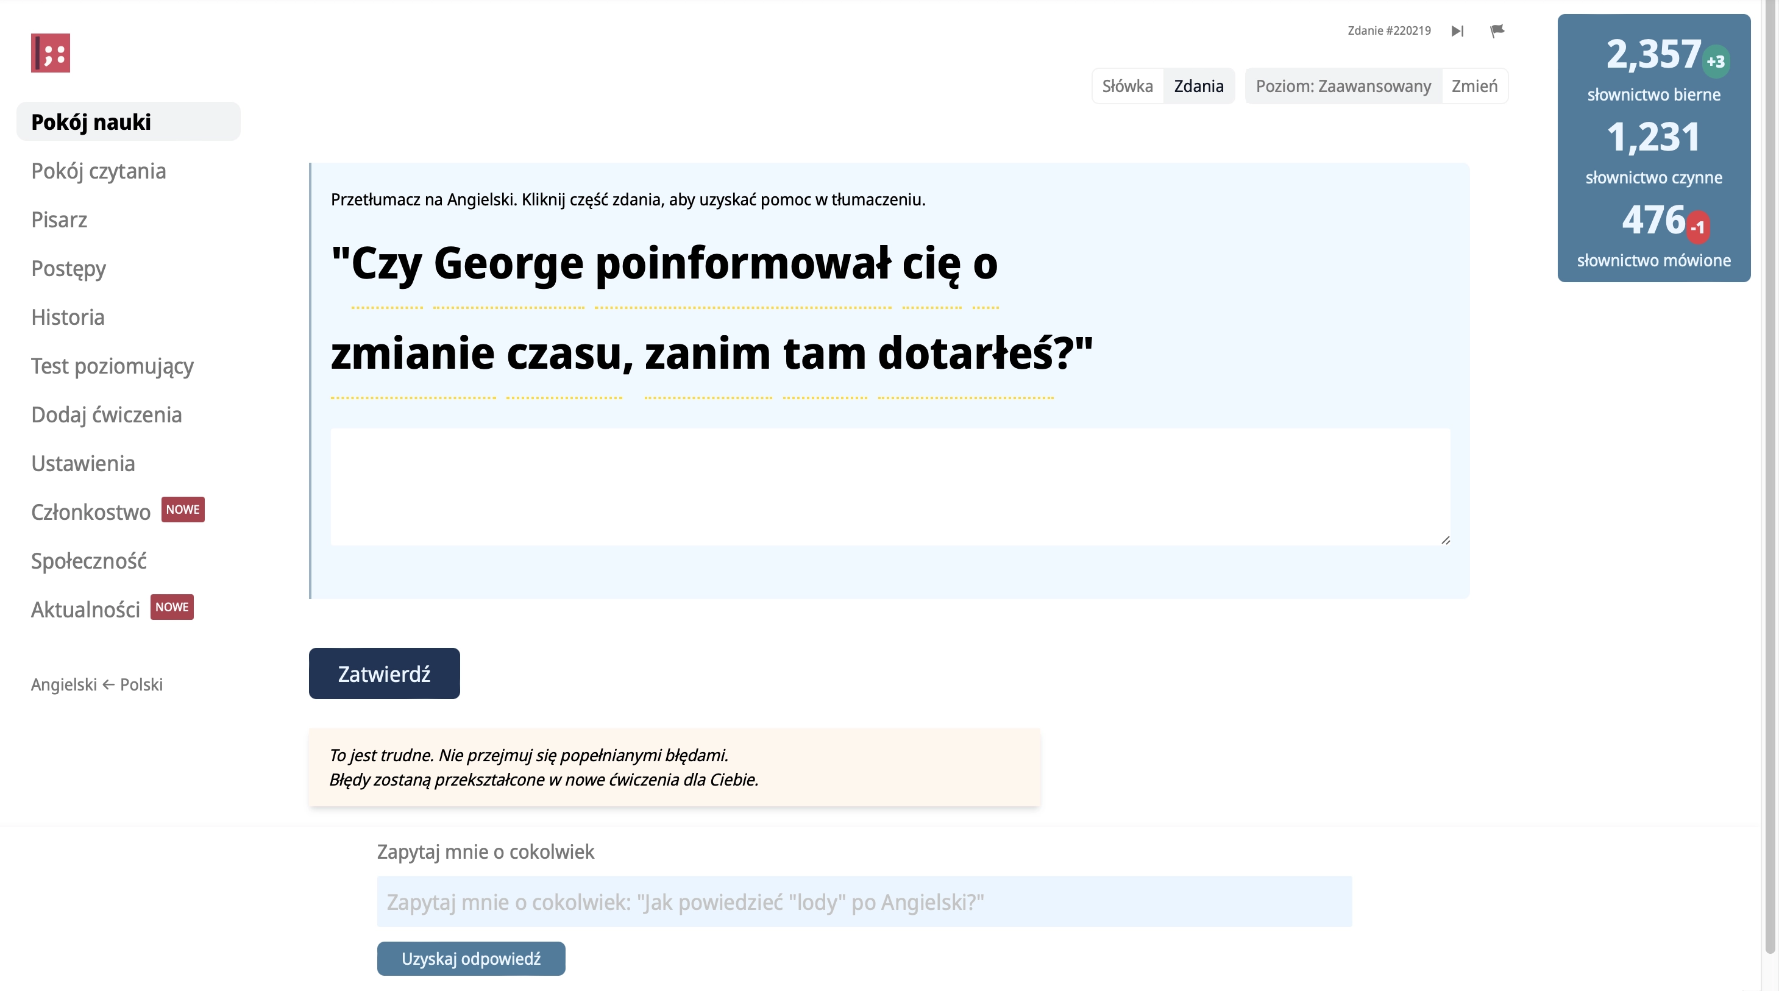Focus the translation answer text area
Screen dimensions: 1779x991
tap(890, 486)
